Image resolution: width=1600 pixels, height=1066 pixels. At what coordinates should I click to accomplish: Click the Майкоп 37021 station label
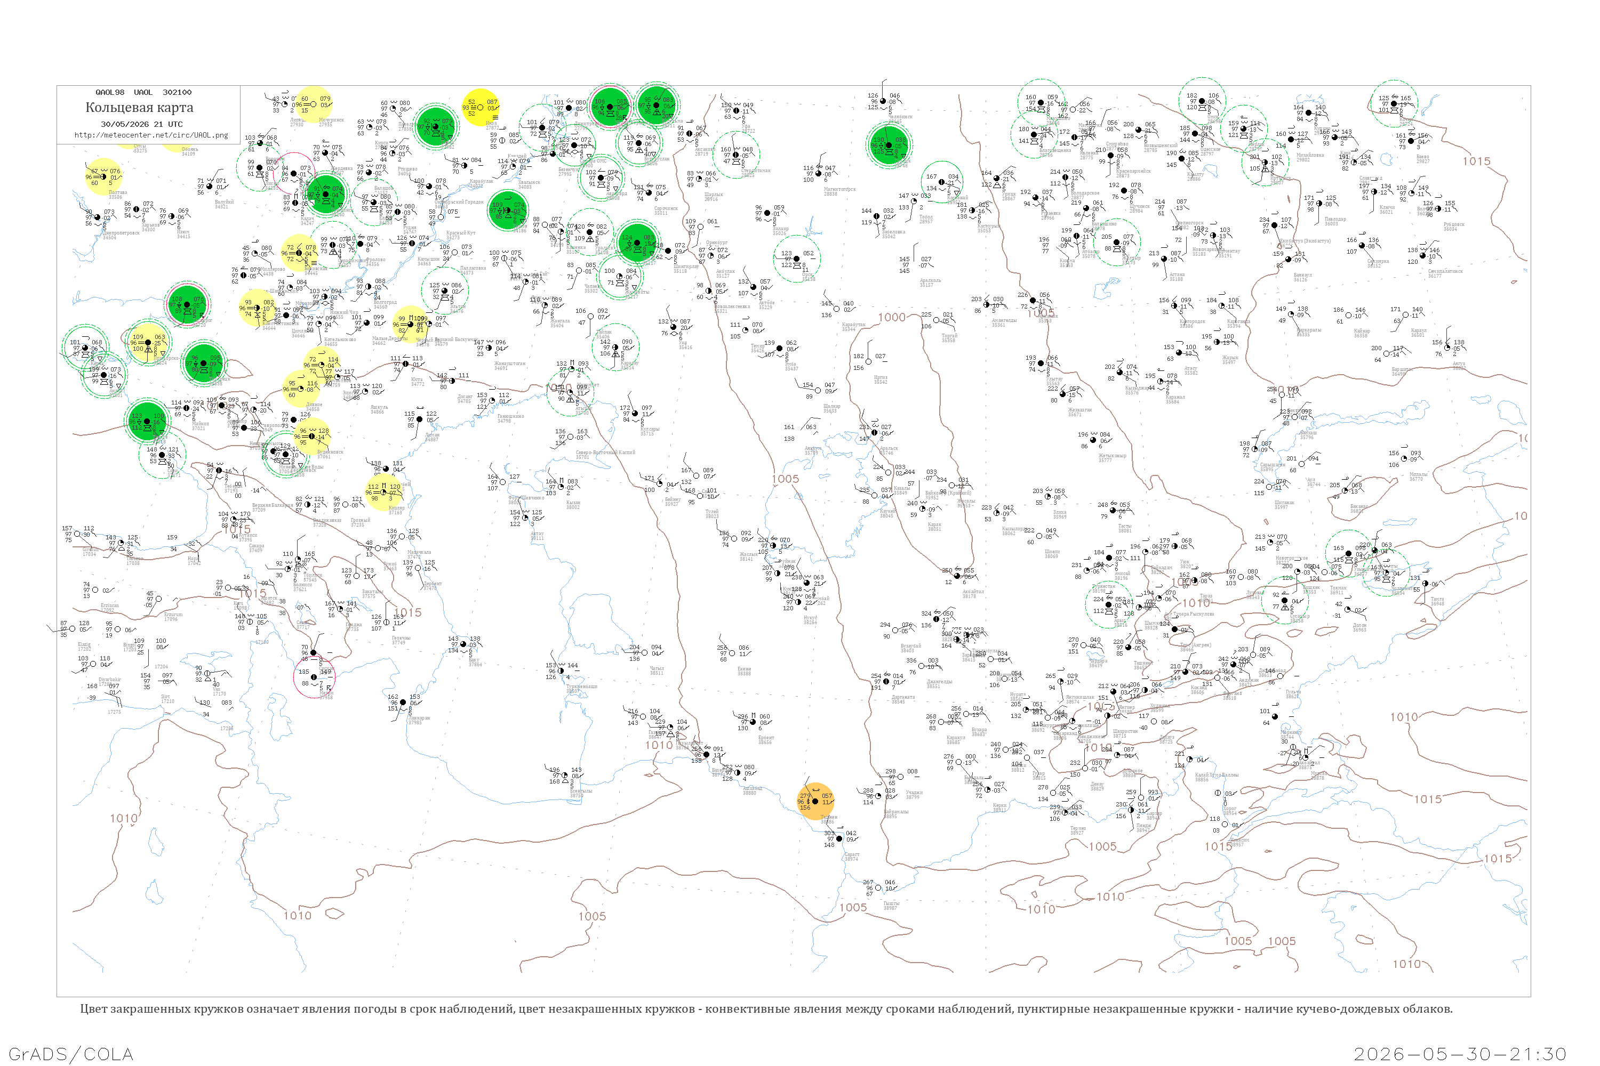[200, 425]
